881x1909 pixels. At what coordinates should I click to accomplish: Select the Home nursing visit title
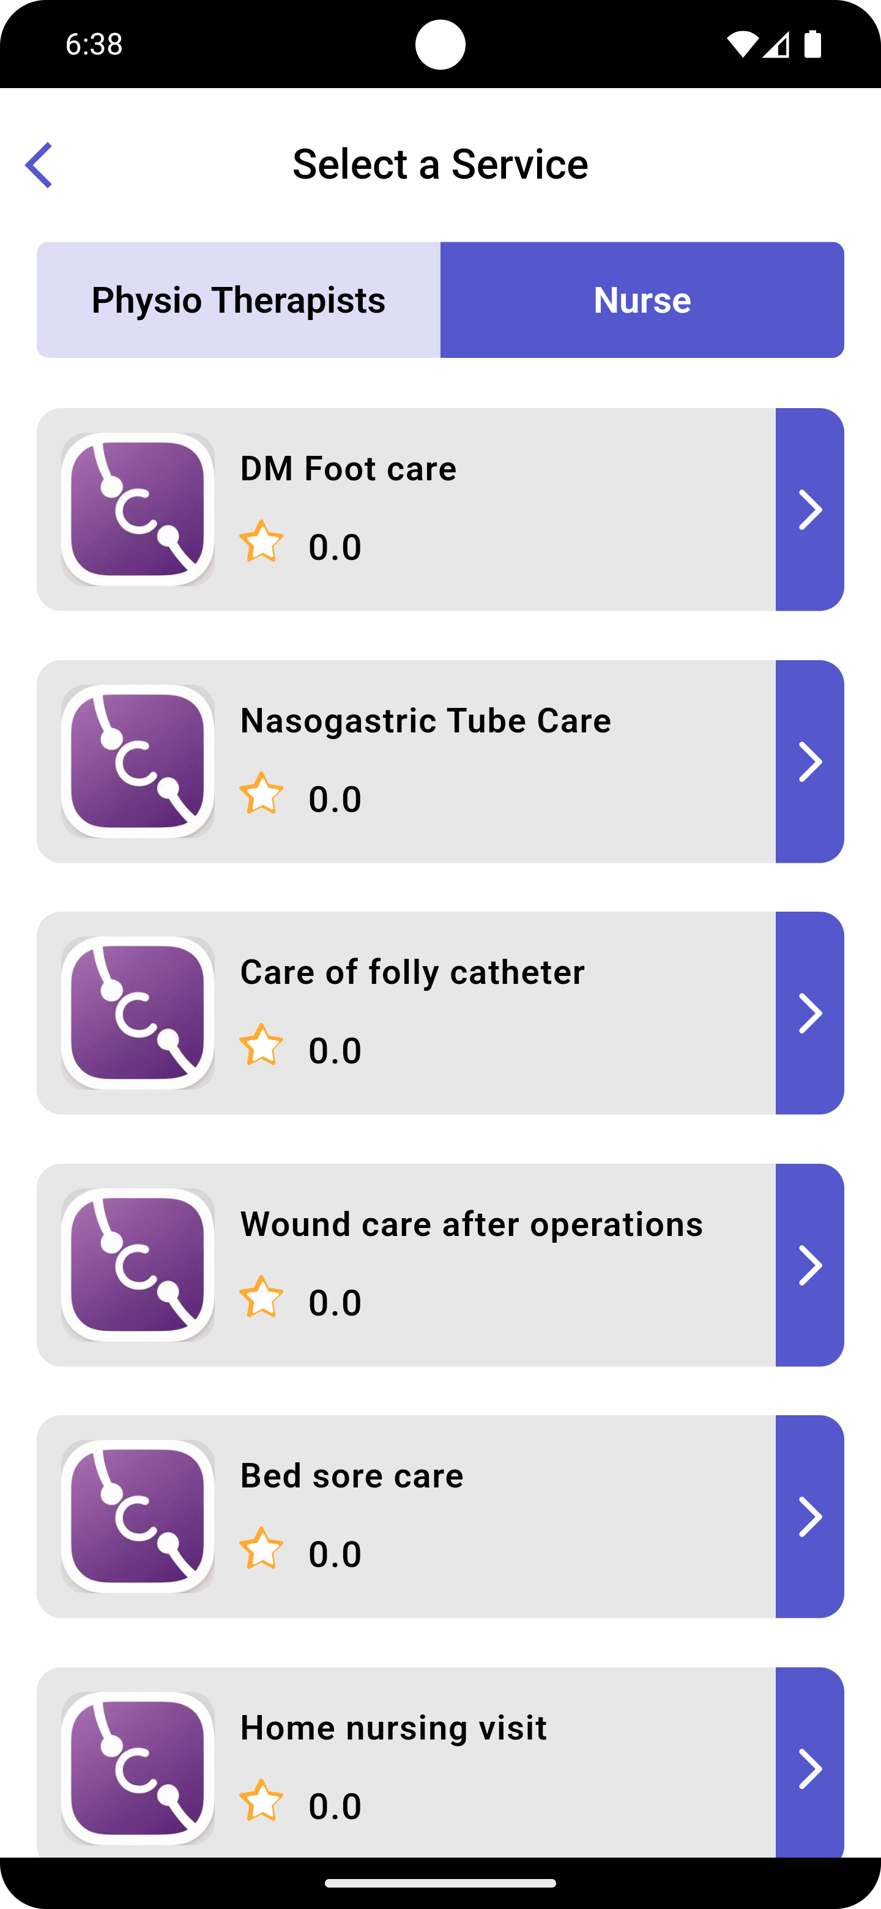(x=393, y=1727)
